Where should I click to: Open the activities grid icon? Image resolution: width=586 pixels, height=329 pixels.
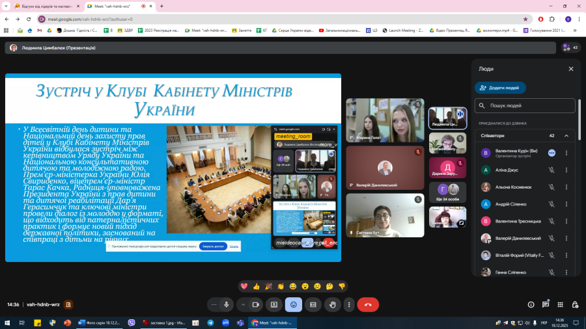click(559, 304)
